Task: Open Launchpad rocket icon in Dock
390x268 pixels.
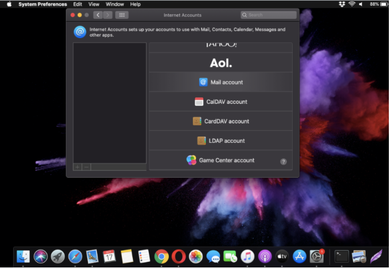Action: point(58,257)
